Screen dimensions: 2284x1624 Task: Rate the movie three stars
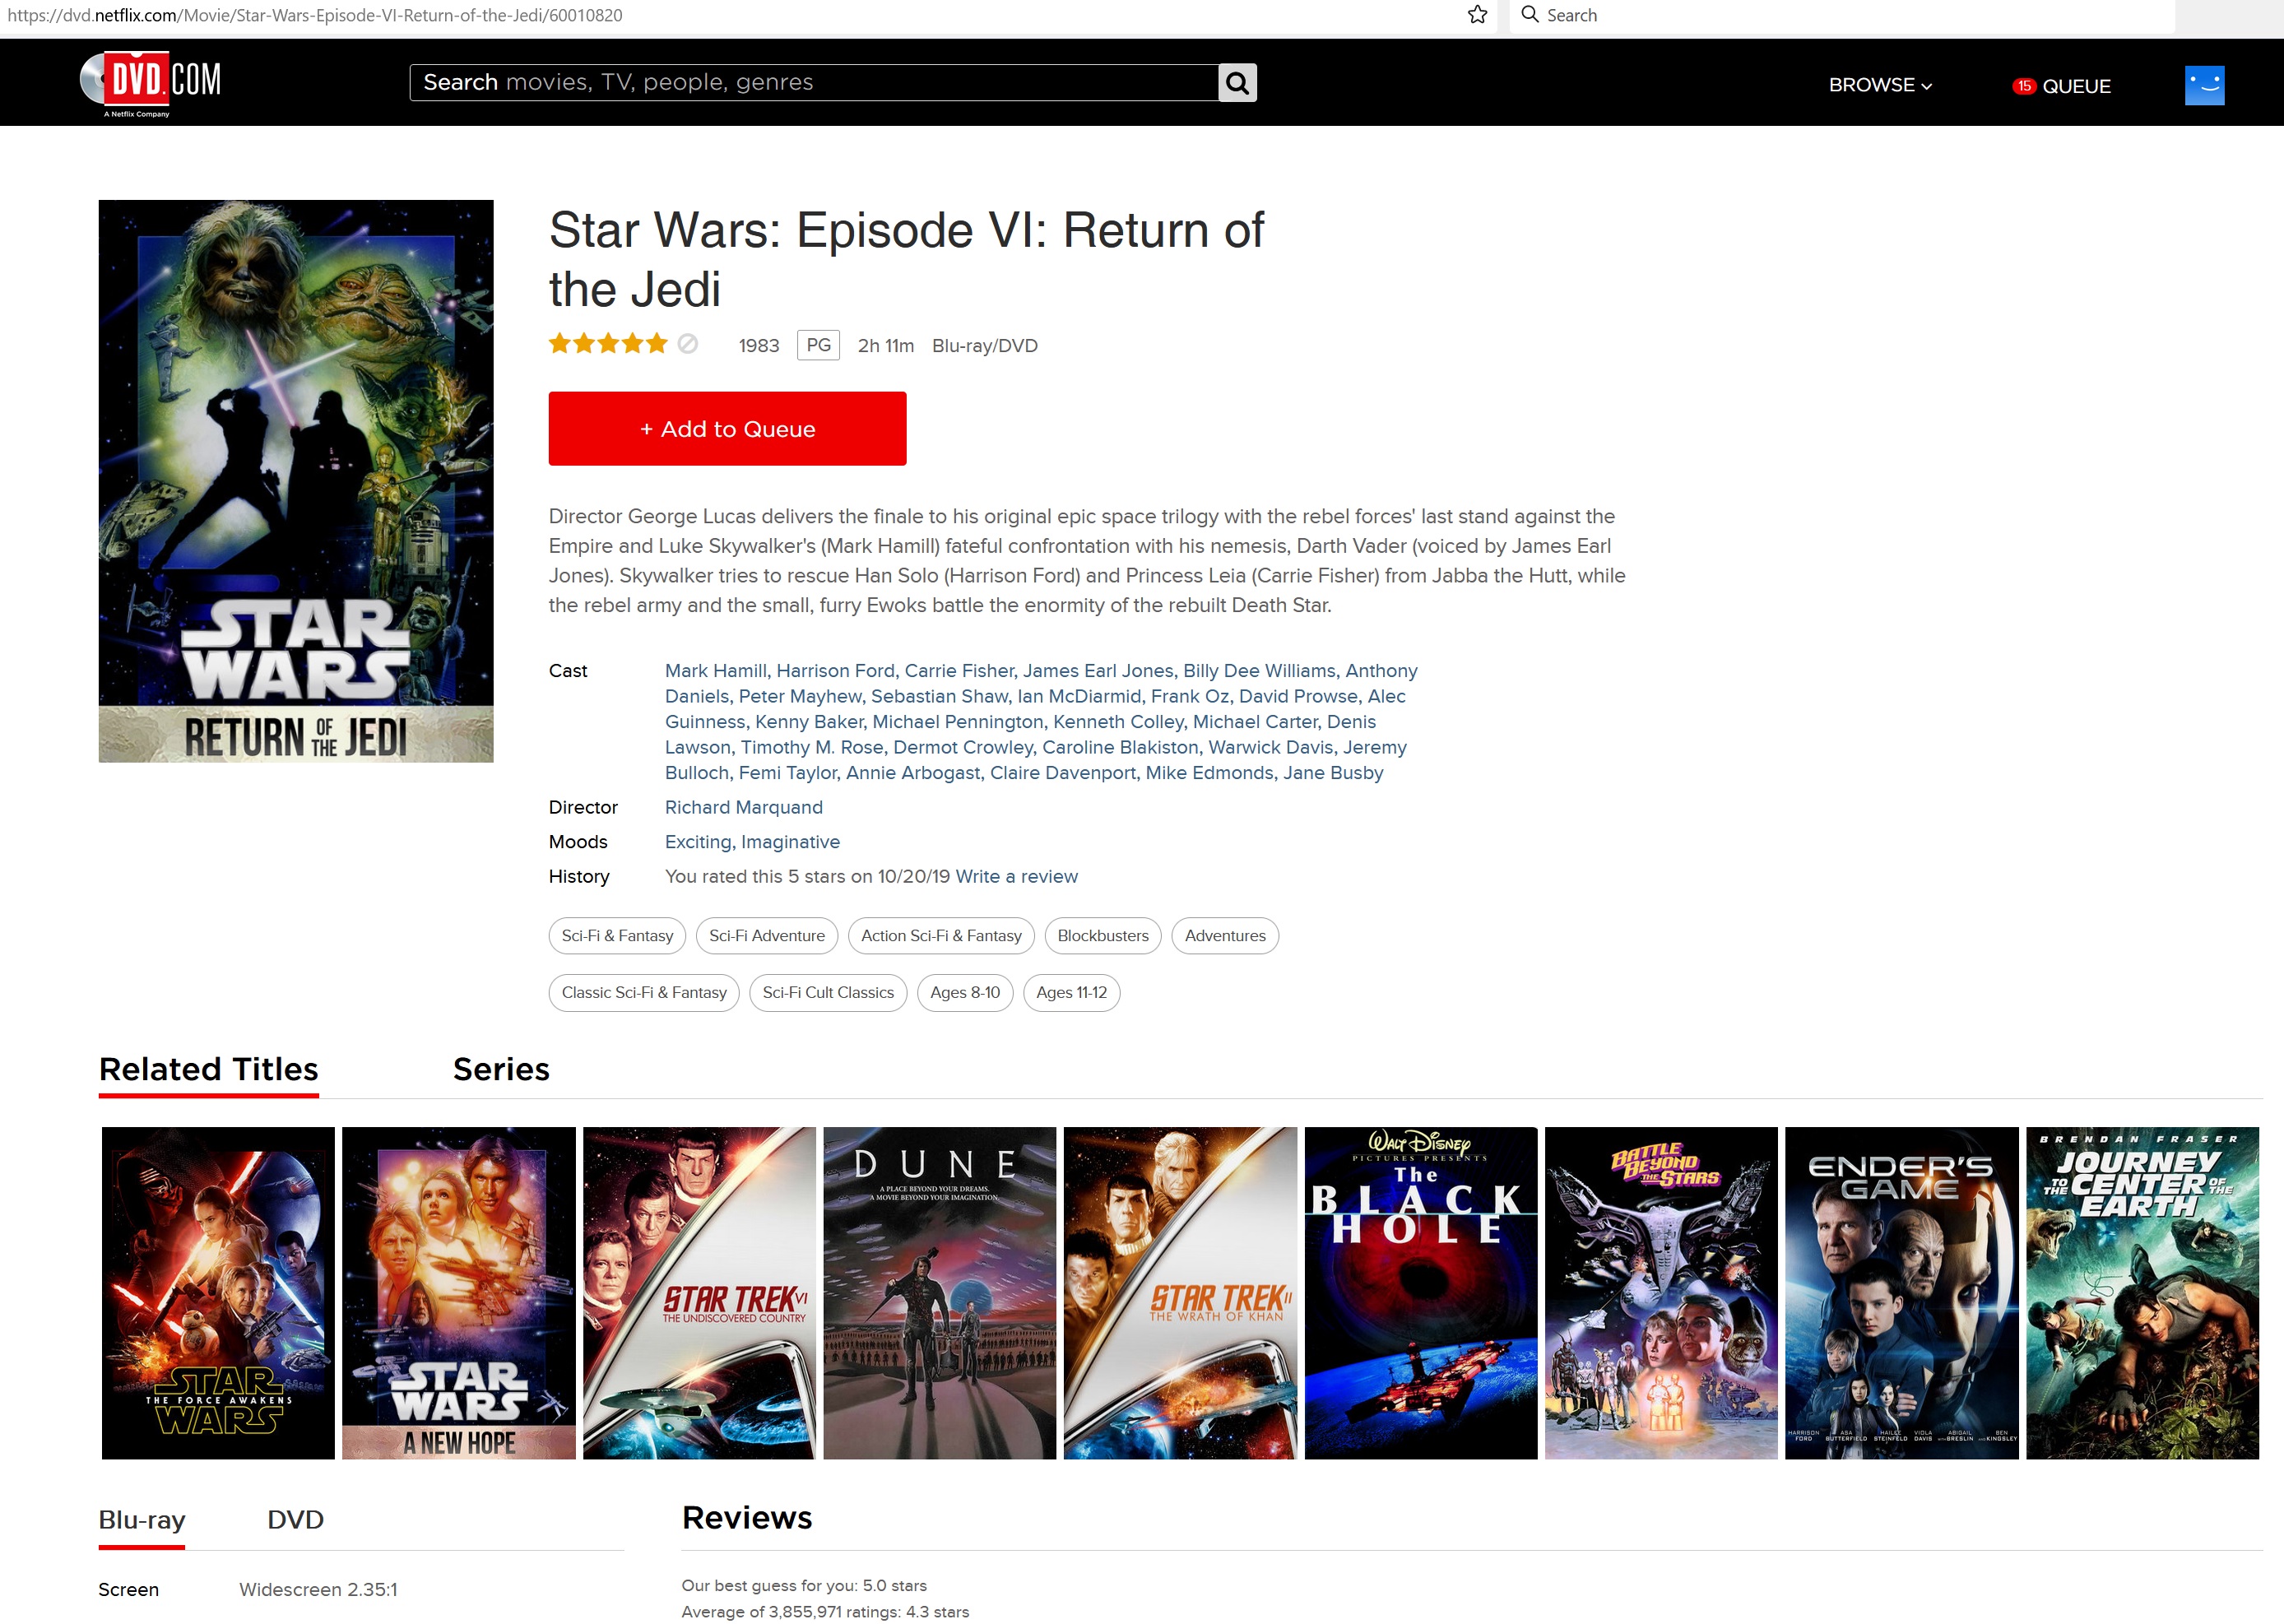coord(608,344)
